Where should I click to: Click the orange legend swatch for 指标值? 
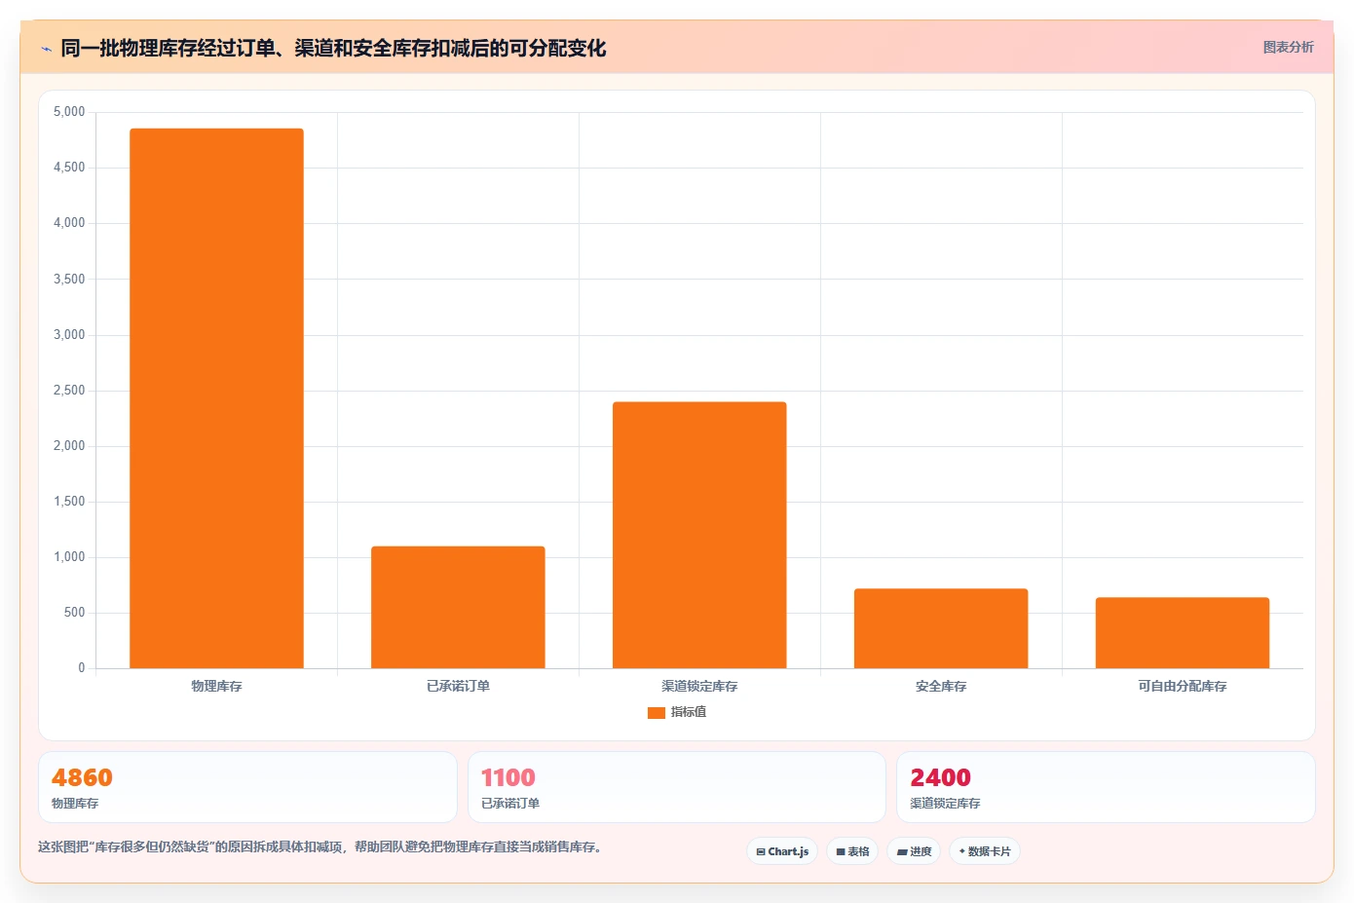coord(657,713)
